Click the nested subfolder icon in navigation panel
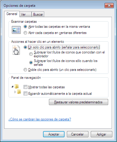The height and width of the screenshot is (142, 117). (19, 92)
